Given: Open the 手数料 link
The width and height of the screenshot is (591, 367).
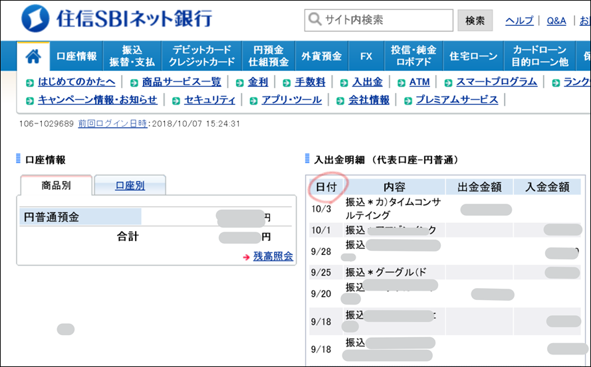Looking at the screenshot, I should click(310, 82).
